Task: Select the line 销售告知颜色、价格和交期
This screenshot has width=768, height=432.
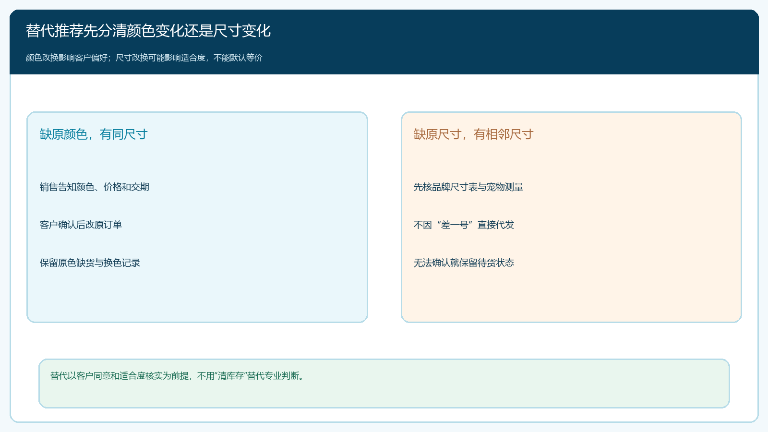Action: [95, 187]
